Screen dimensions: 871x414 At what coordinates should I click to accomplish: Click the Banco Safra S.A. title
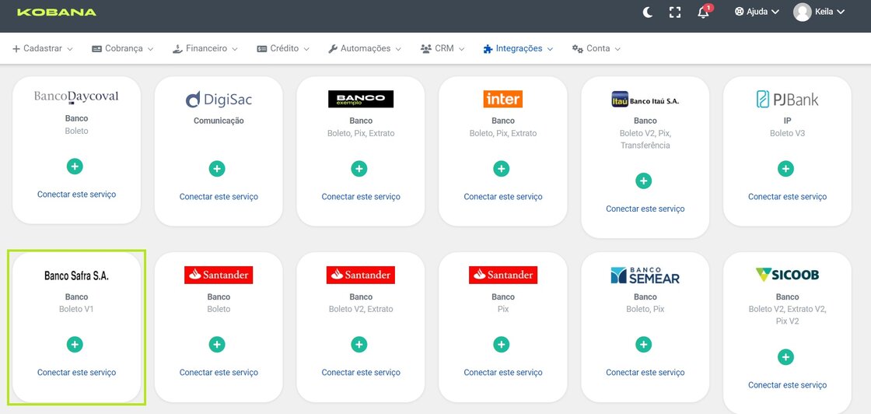tap(77, 275)
